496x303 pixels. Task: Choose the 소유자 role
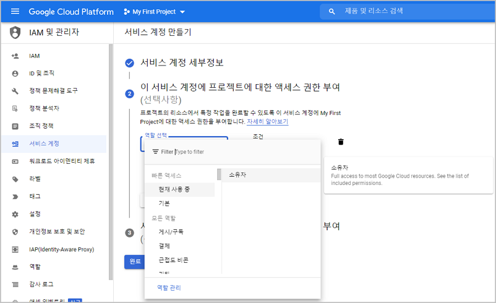tap(272, 175)
